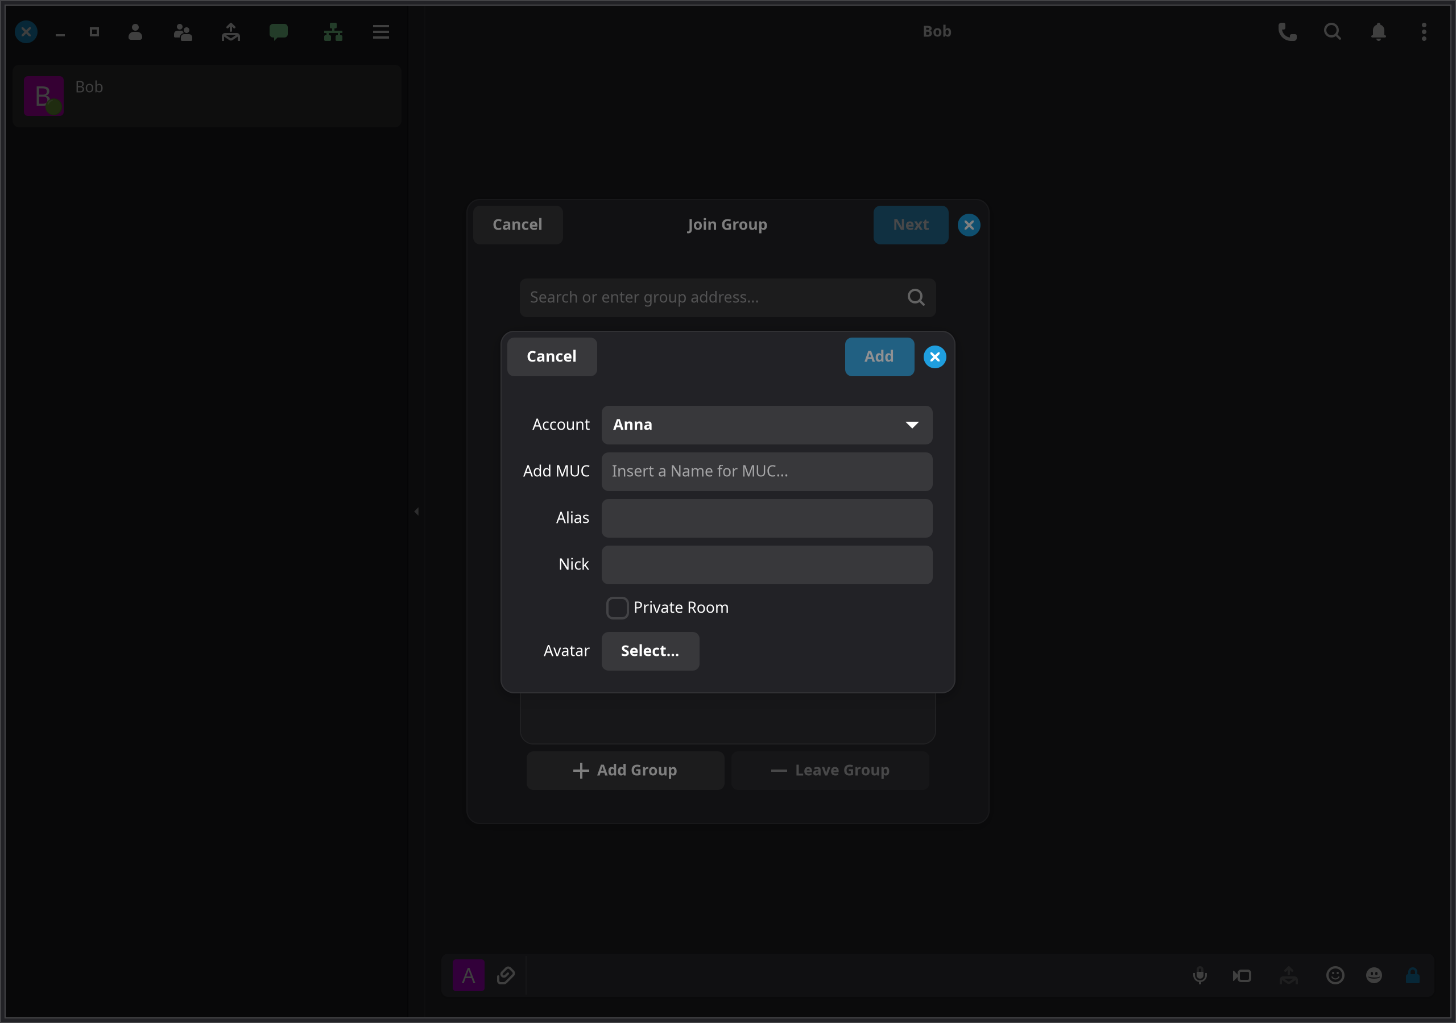Focus the Add MUC name input field
This screenshot has width=1456, height=1023.
coord(767,472)
